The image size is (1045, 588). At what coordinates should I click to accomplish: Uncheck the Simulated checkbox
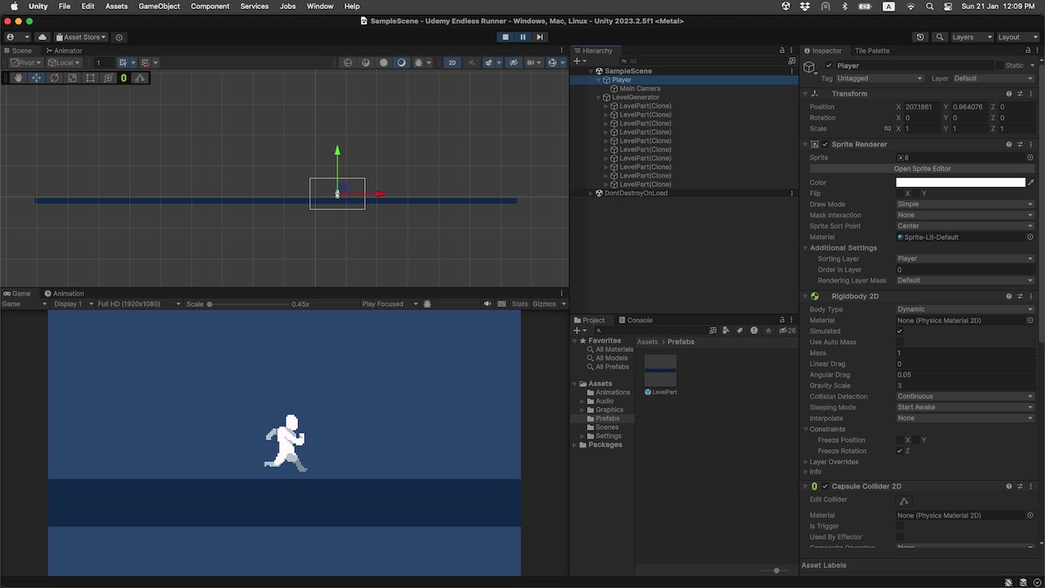click(900, 332)
